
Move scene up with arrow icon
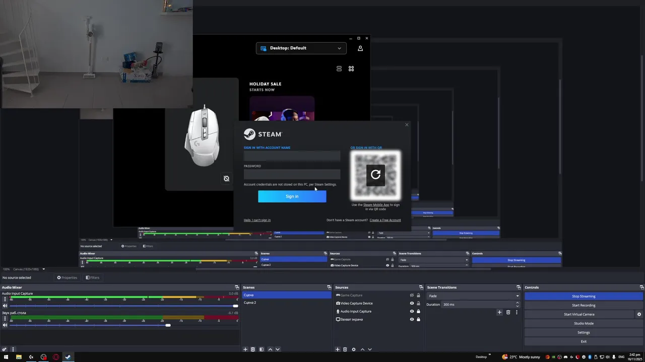point(270,349)
